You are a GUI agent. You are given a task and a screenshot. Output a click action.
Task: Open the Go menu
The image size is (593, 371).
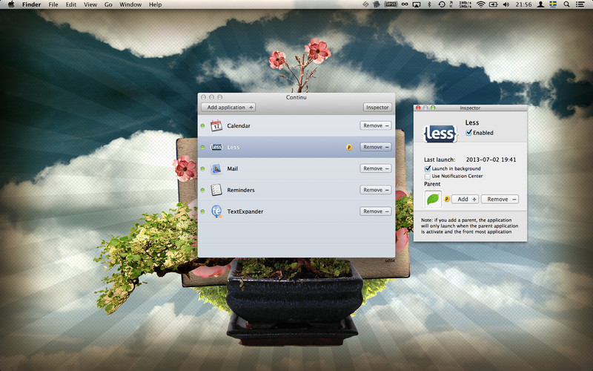[x=108, y=4]
